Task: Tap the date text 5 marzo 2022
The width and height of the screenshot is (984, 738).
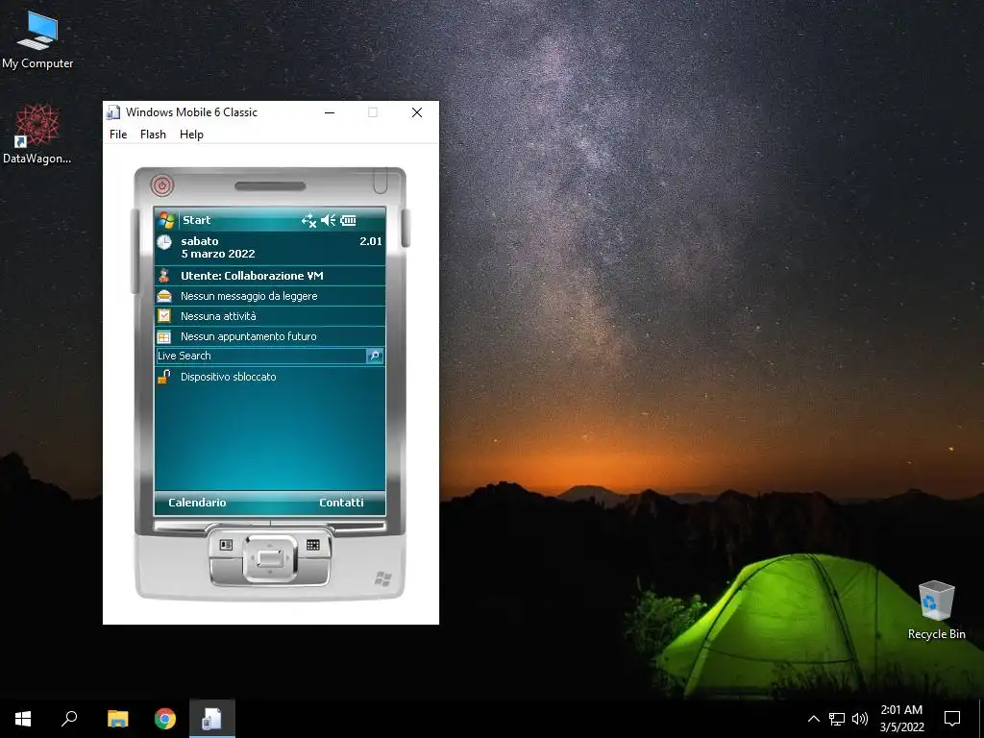Action: [x=218, y=254]
